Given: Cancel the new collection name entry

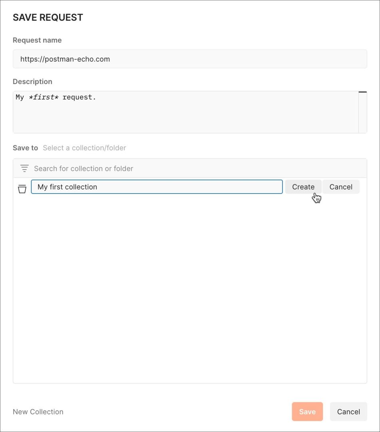Looking at the screenshot, I should pos(341,187).
